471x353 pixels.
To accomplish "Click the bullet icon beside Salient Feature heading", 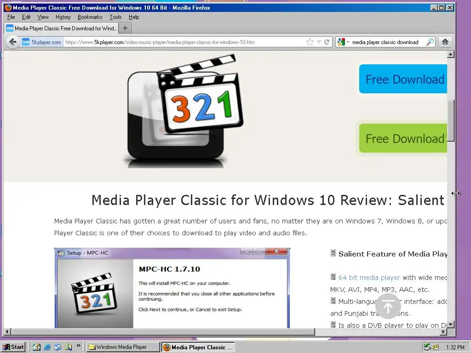I will [x=333, y=253].
